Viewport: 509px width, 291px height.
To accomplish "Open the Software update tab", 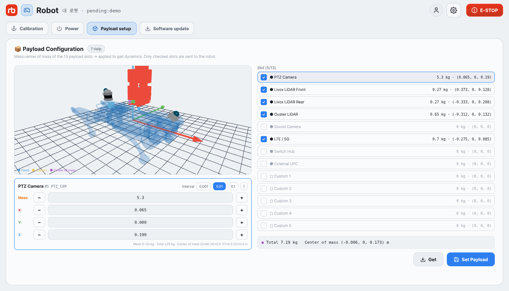I will pos(167,28).
